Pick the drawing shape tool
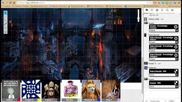The width and height of the screenshot is (182, 102). (x=5, y=17)
